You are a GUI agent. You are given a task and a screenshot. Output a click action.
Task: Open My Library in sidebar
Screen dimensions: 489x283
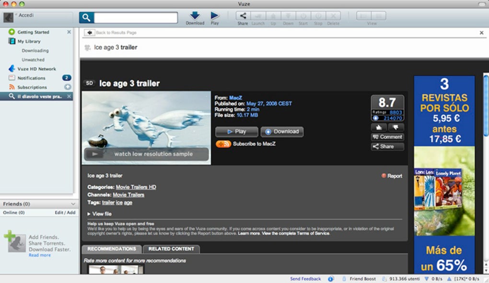pos(29,42)
